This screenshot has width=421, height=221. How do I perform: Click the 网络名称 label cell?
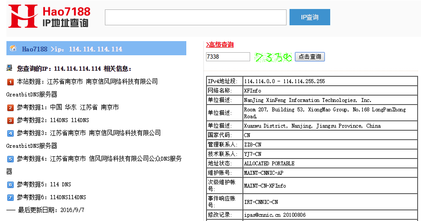click(224, 90)
